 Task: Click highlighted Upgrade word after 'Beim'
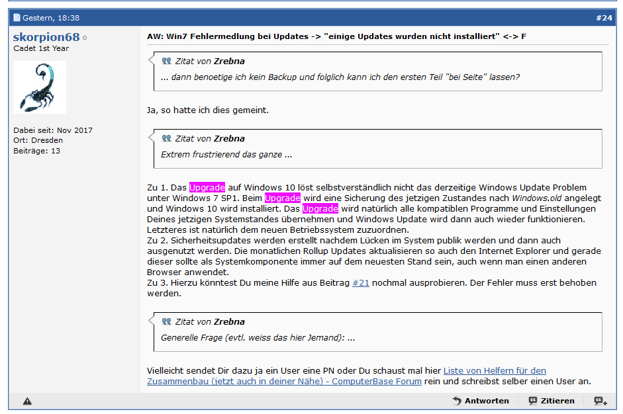click(283, 198)
